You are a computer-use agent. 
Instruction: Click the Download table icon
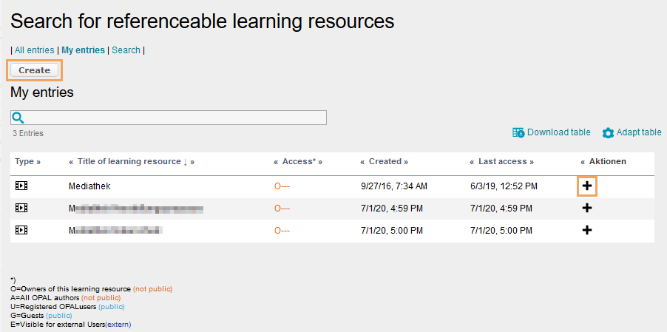pos(518,132)
